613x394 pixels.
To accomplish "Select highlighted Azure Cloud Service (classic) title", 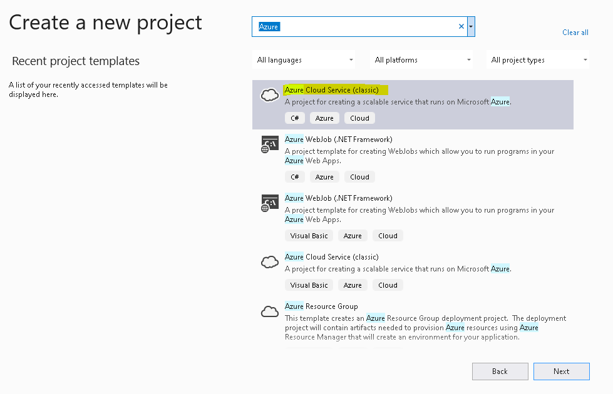I will tap(331, 90).
